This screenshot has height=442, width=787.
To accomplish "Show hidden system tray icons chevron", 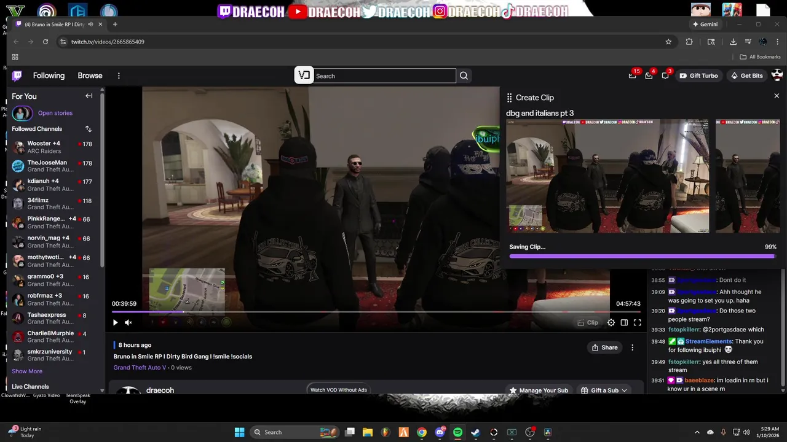I will (x=696, y=432).
